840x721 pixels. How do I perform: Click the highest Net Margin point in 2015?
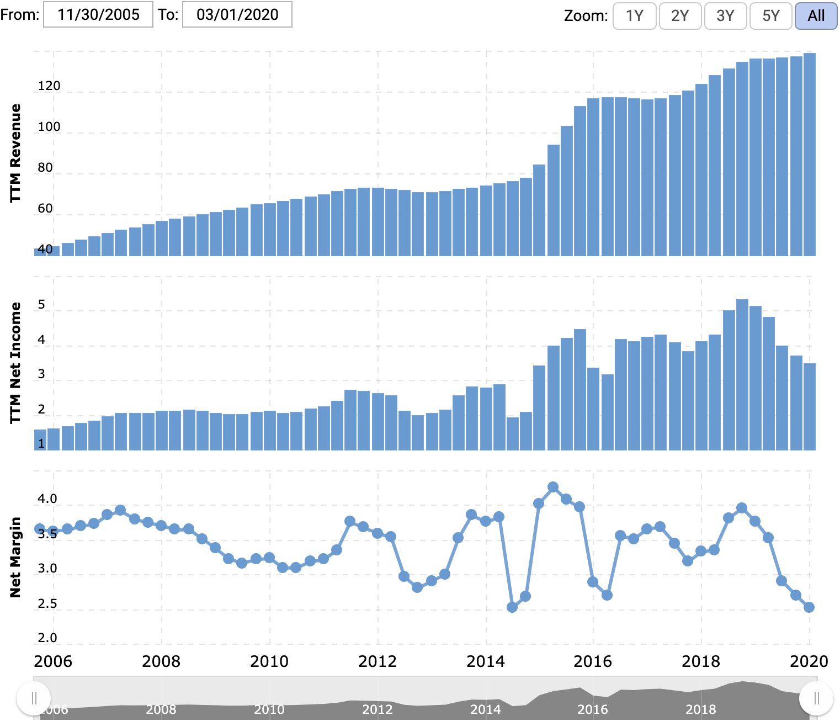pyautogui.click(x=553, y=487)
